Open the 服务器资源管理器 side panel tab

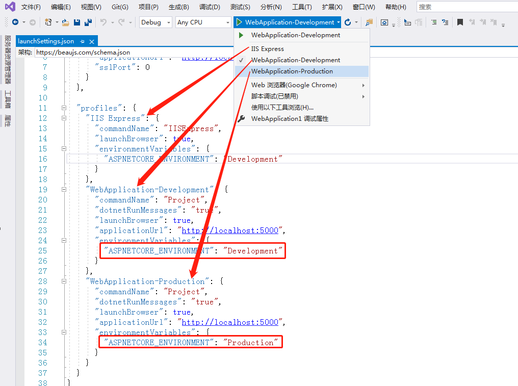tap(8, 60)
